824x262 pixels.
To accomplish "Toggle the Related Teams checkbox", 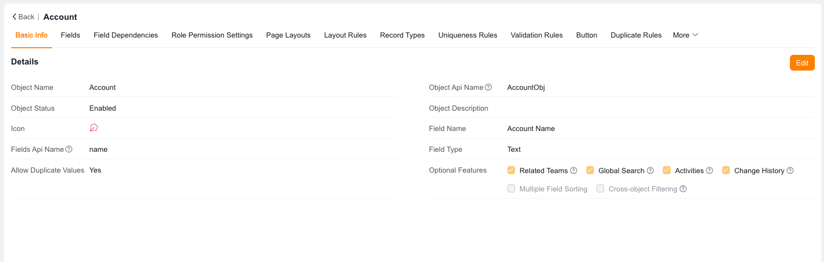I will click(512, 170).
